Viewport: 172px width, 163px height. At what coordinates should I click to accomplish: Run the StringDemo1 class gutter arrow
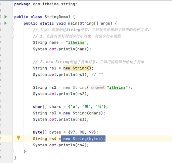[x=6, y=17]
